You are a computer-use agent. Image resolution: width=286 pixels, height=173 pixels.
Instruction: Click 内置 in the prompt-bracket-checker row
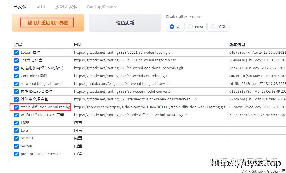tap(78, 154)
